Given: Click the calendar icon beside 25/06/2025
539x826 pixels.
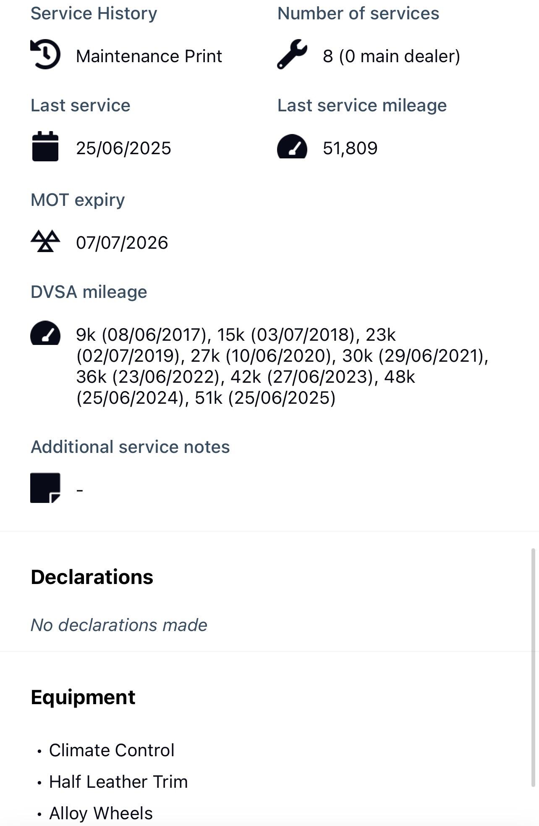Looking at the screenshot, I should pos(45,146).
